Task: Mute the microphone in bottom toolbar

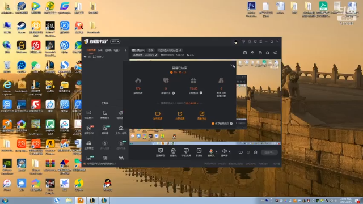Action: tap(211, 151)
